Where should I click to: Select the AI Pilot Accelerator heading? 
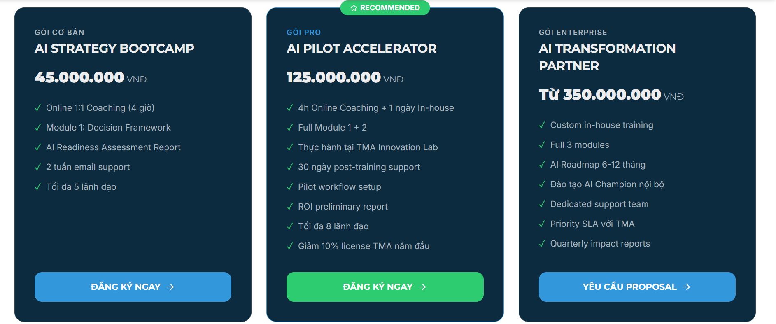(x=361, y=49)
